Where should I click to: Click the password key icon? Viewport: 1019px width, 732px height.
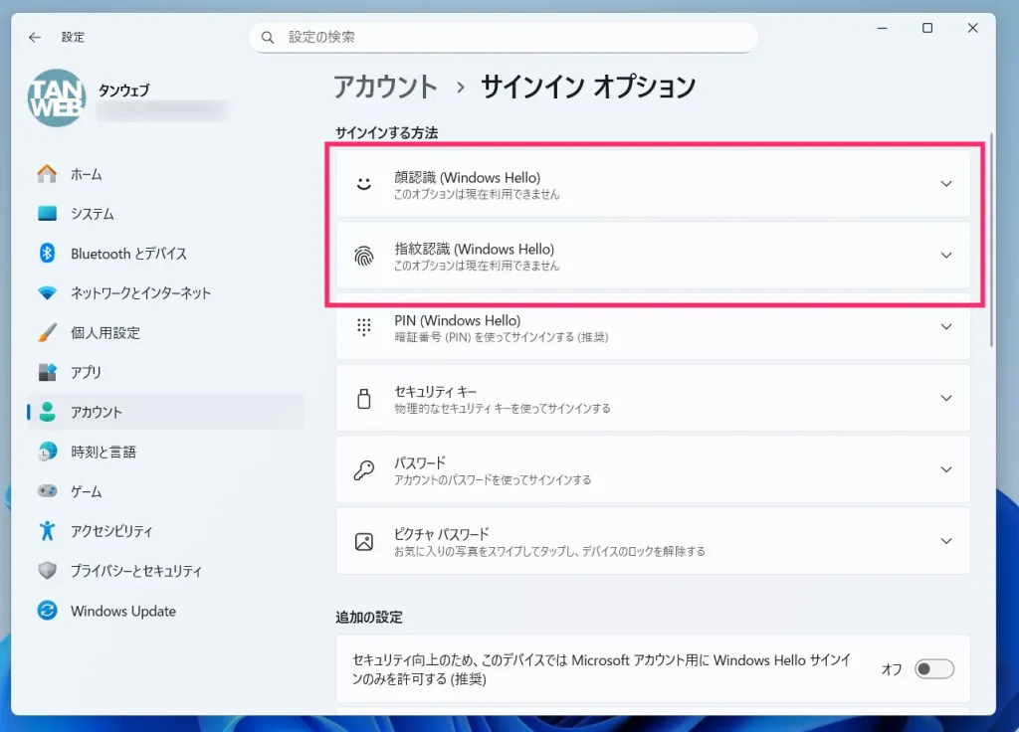coord(364,469)
